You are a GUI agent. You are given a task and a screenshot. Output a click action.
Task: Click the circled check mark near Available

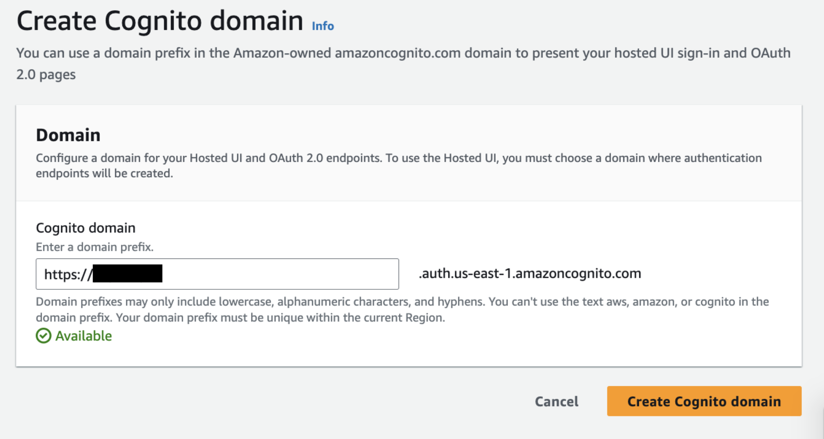point(43,336)
